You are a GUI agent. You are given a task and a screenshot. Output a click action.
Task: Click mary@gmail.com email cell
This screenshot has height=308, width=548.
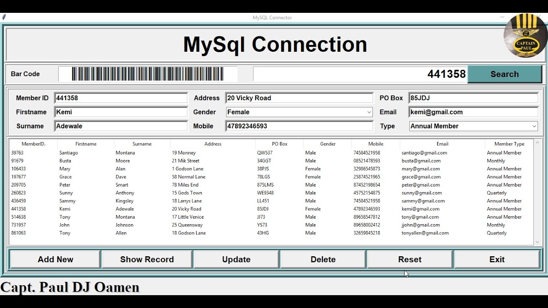[x=420, y=169]
